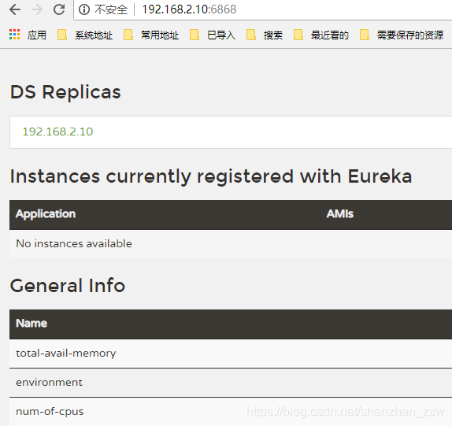Open the 已导入 bookmark folder
452x426 pixels.
pyautogui.click(x=213, y=35)
